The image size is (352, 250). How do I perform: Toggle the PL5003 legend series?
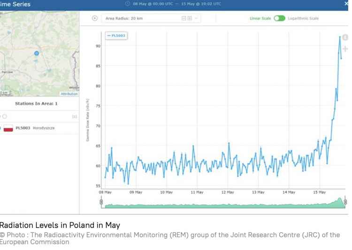[116, 36]
